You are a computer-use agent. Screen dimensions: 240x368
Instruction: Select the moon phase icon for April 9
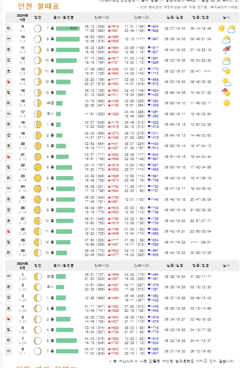click(x=38, y=29)
